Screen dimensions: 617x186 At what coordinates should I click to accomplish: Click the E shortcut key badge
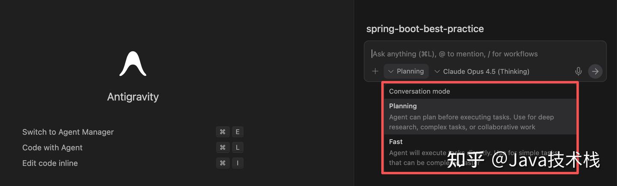(x=237, y=132)
